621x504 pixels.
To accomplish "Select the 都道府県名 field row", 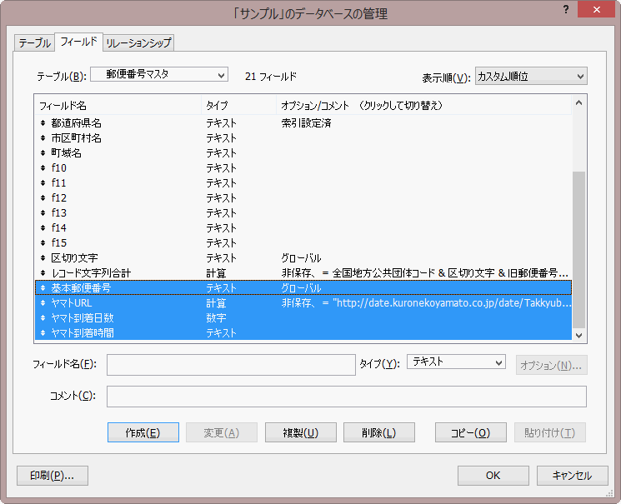I will 303,123.
